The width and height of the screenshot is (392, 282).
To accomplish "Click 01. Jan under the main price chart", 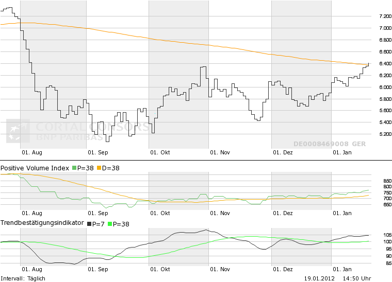I will (342, 153).
